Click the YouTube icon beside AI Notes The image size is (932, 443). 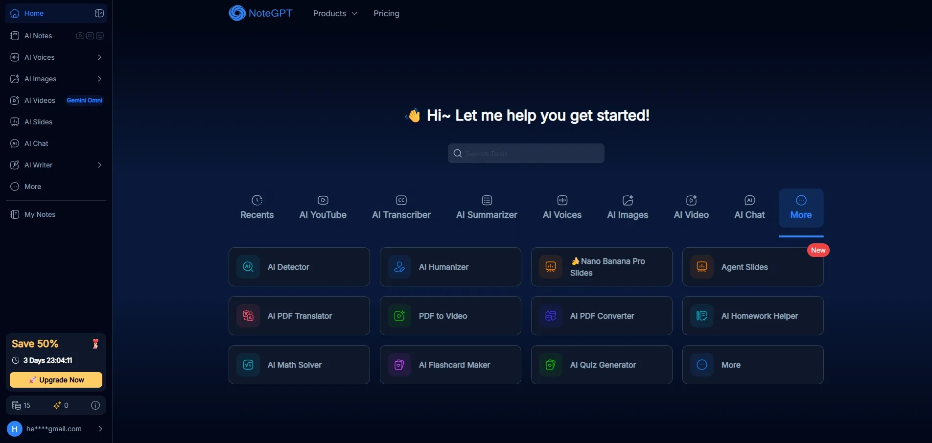click(80, 36)
